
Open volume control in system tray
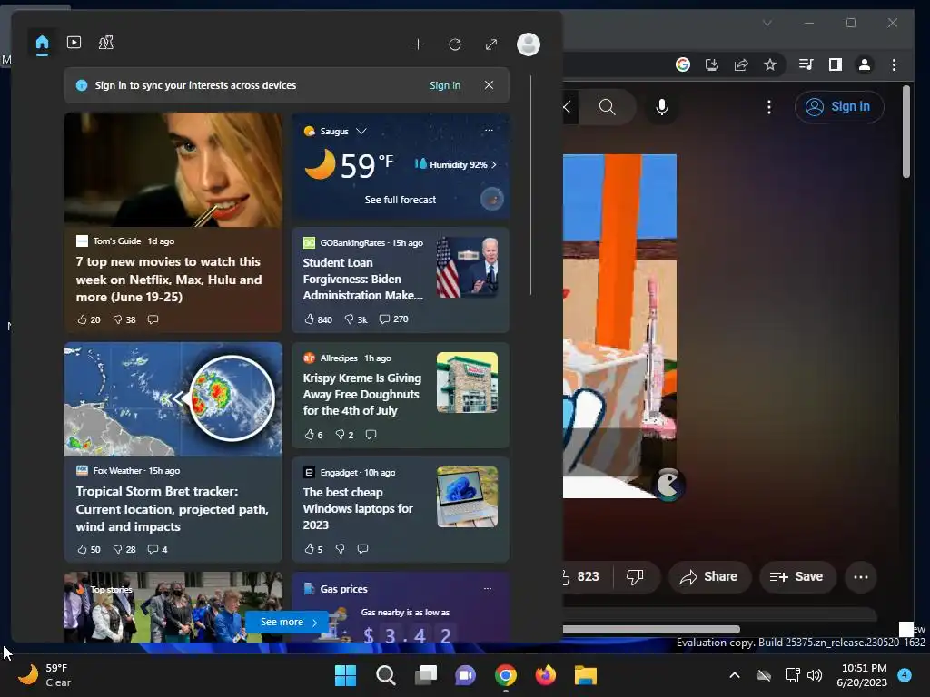(x=815, y=675)
